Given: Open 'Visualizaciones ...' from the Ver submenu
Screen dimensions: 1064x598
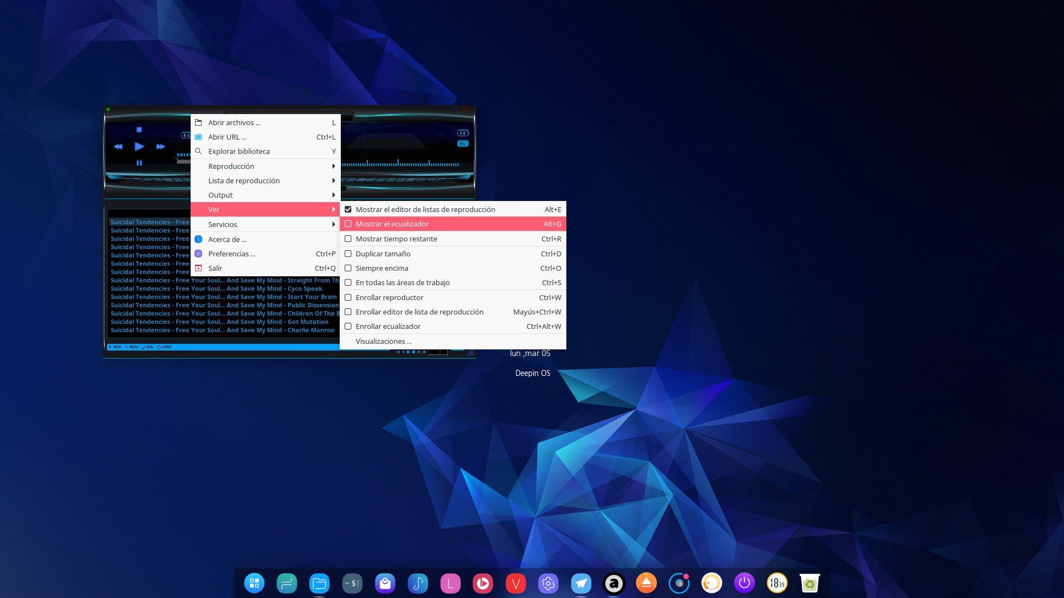Looking at the screenshot, I should [453, 341].
